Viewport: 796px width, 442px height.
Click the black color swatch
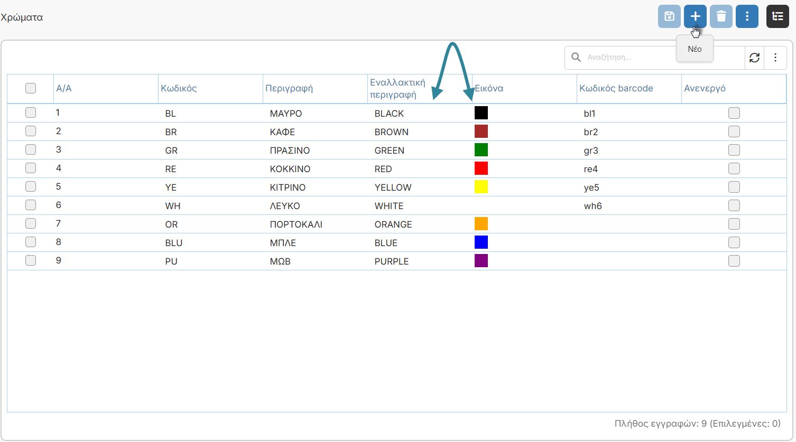click(x=481, y=112)
